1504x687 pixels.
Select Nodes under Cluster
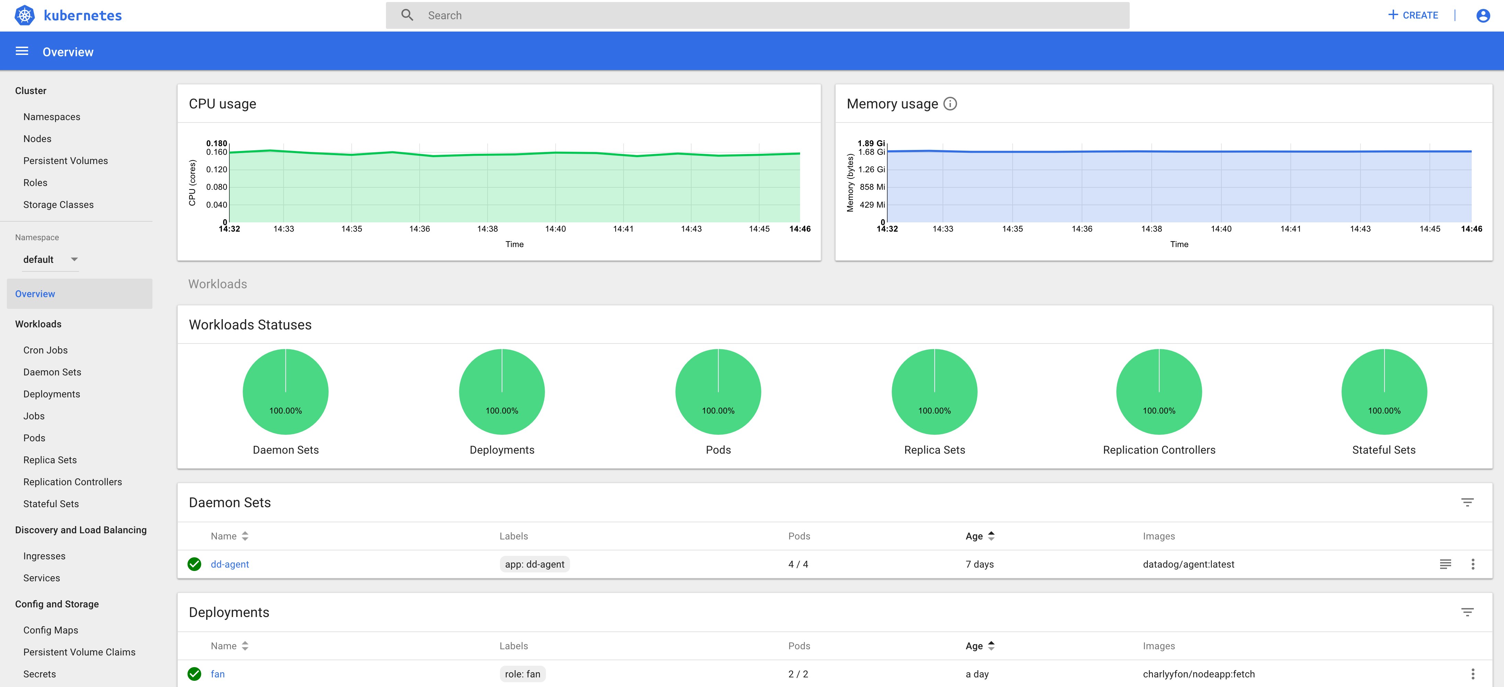point(37,138)
